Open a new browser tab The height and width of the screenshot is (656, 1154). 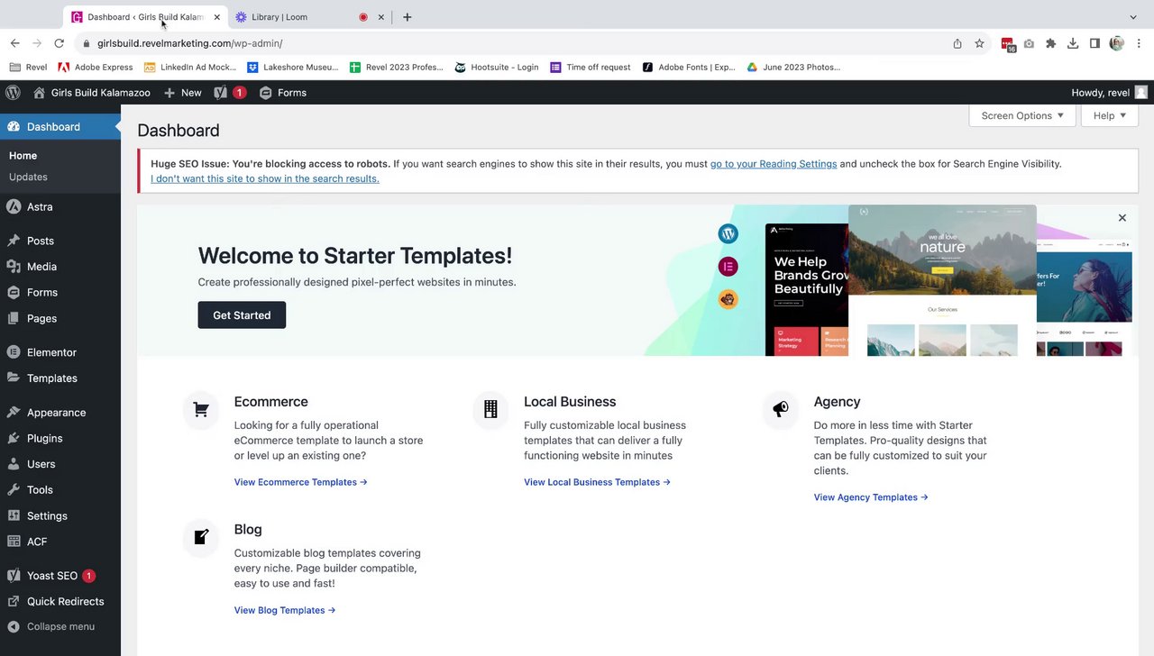point(408,17)
